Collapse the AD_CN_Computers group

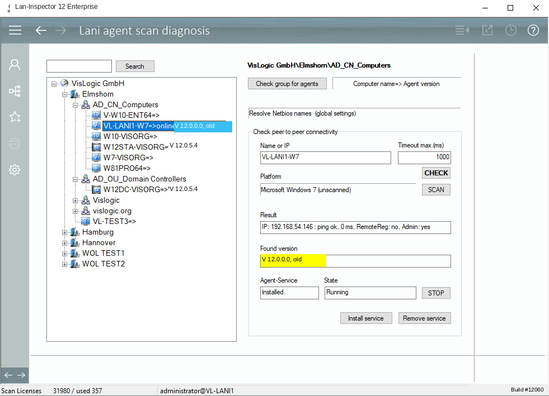pos(76,105)
